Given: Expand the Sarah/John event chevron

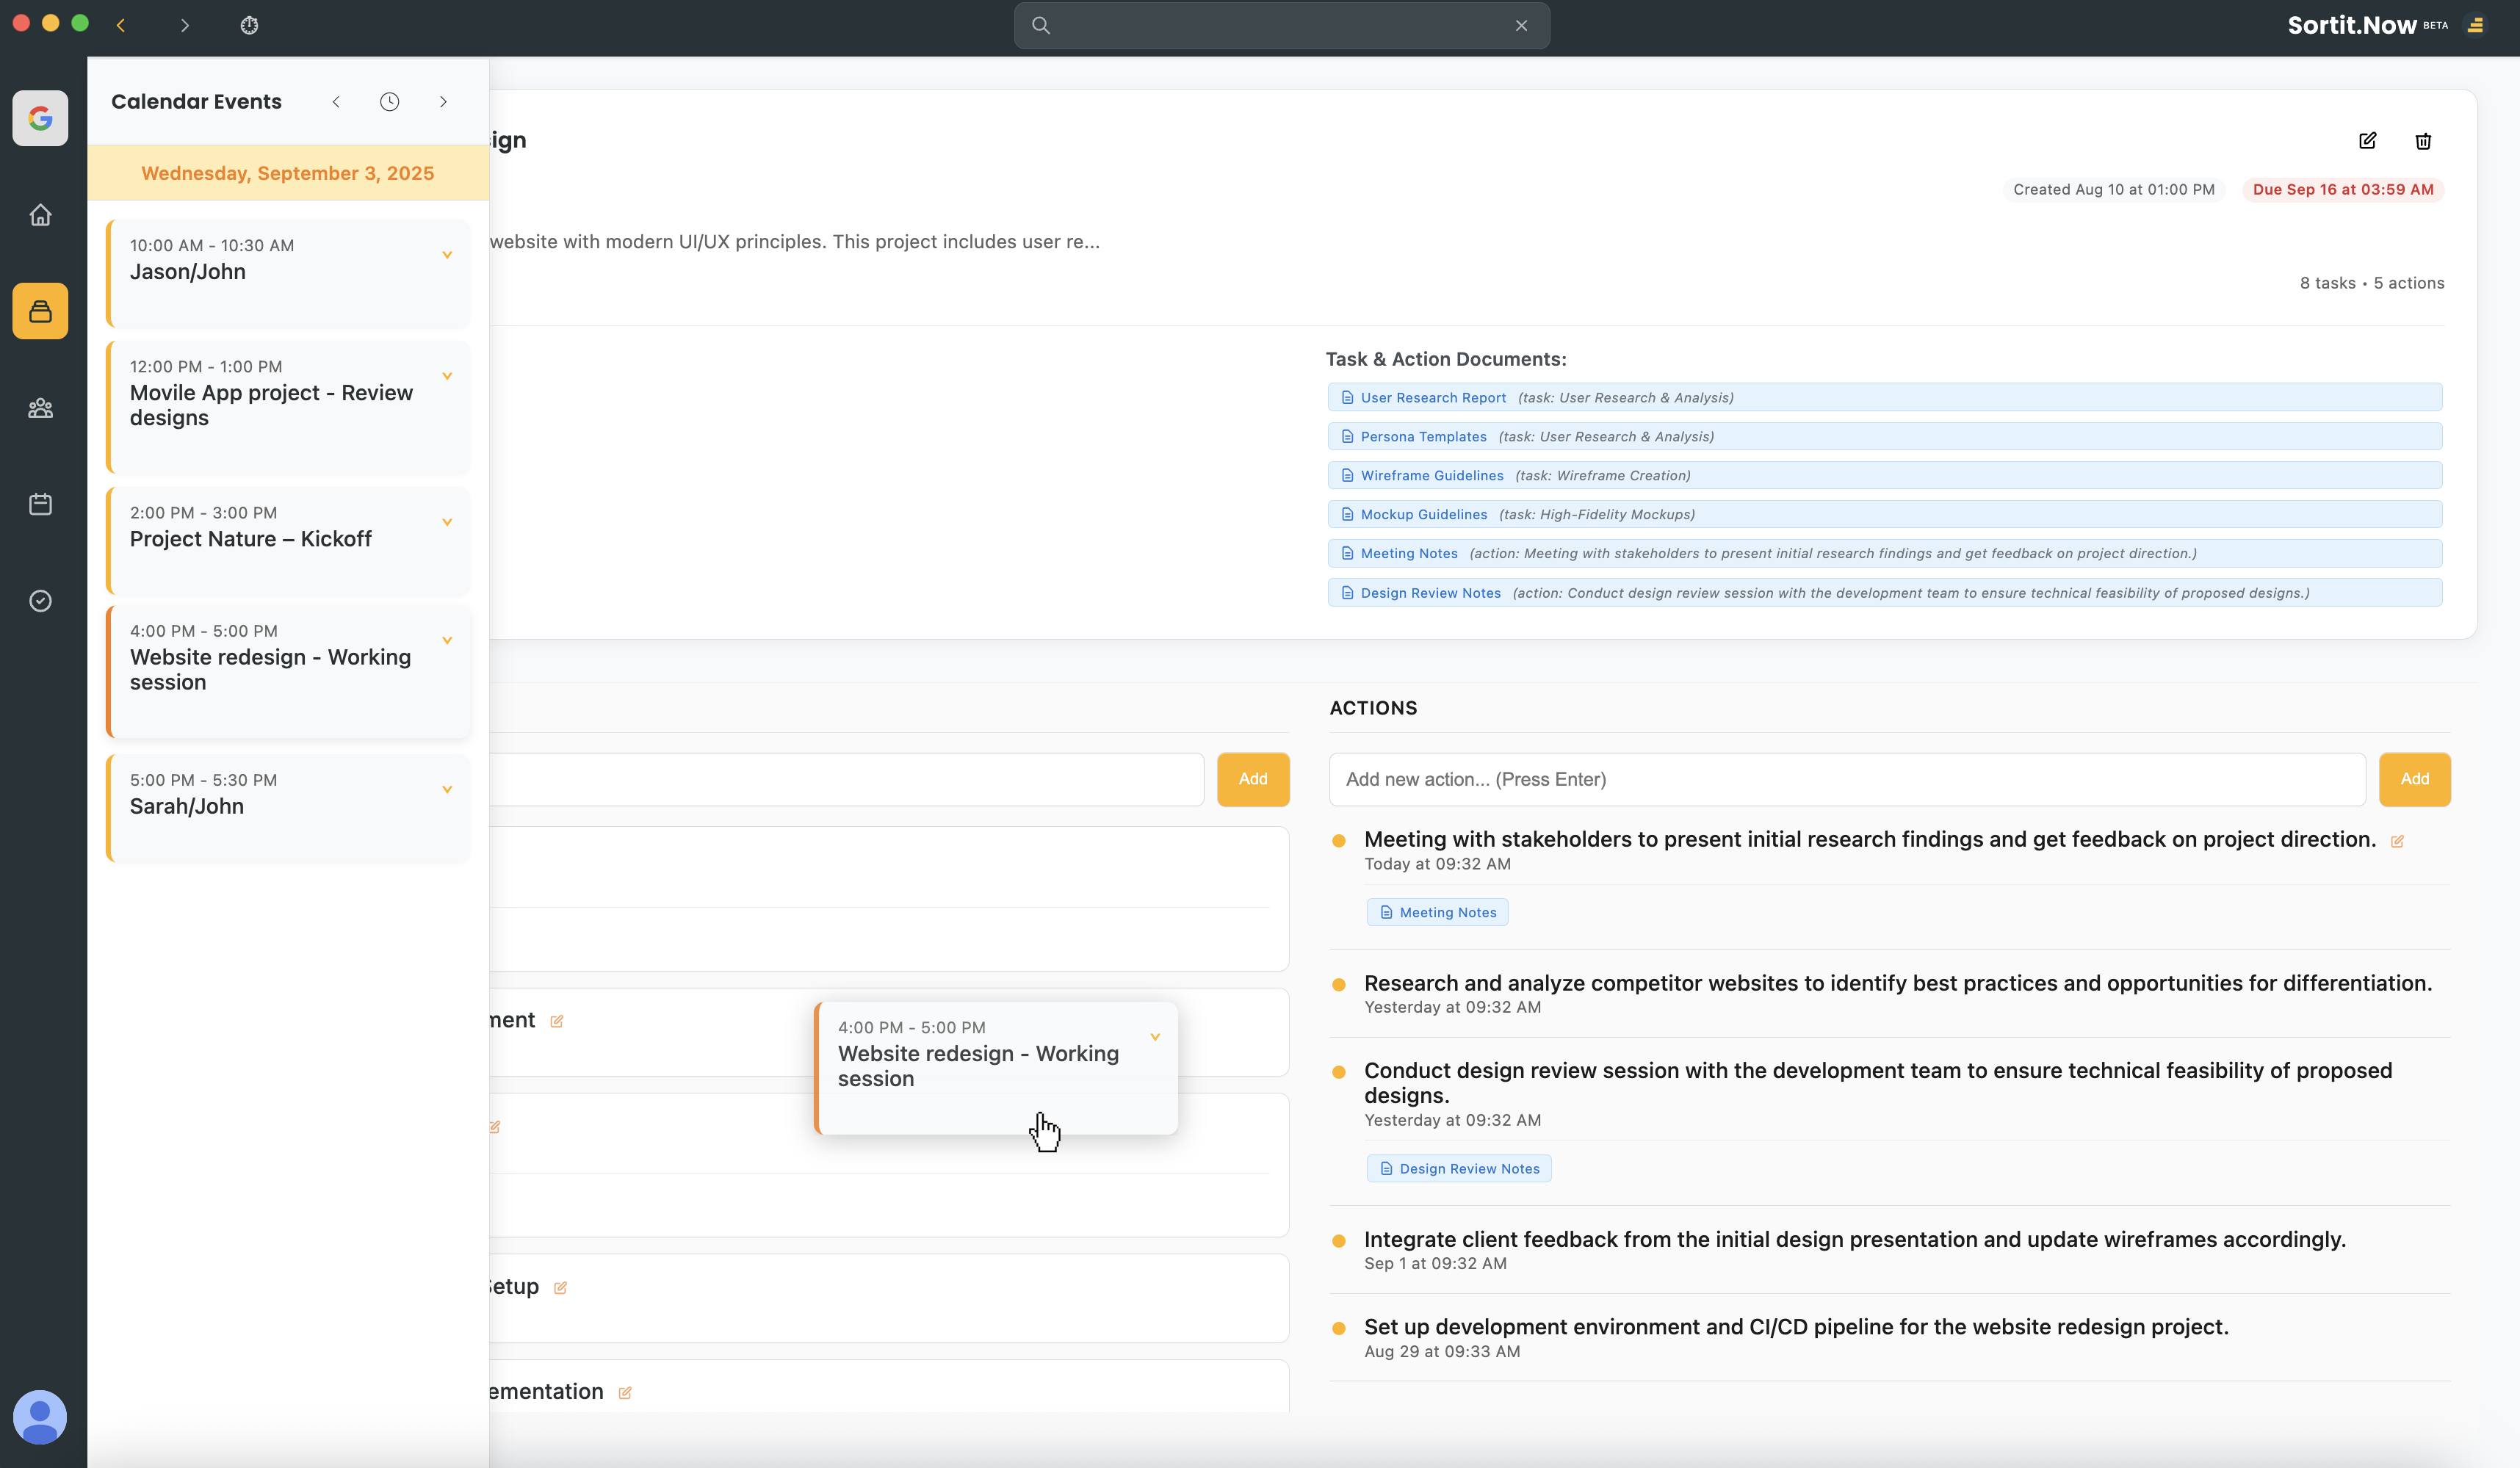Looking at the screenshot, I should tap(447, 789).
